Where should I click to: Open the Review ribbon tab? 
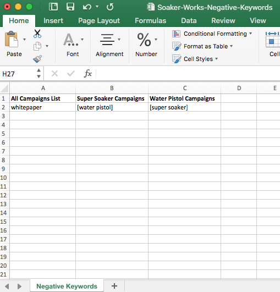click(x=223, y=21)
